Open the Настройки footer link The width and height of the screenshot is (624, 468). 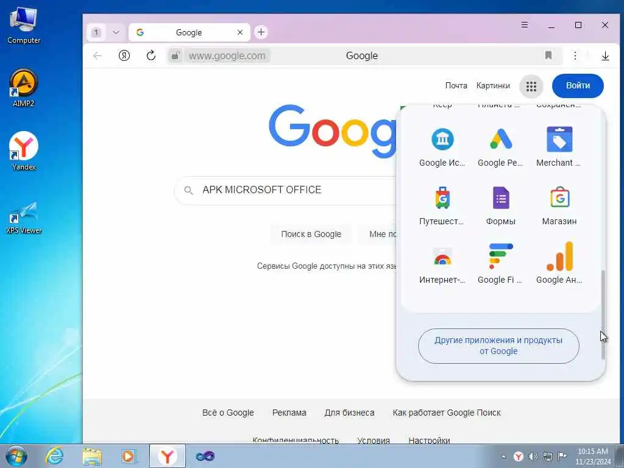429,440
